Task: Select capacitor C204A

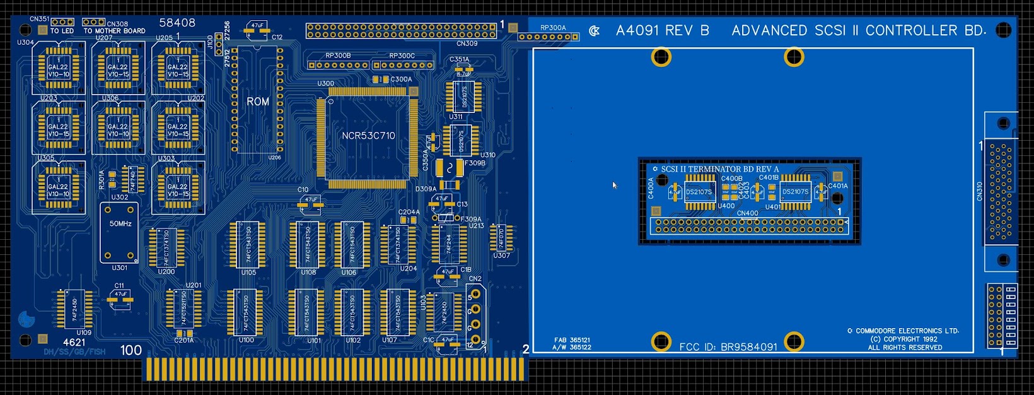Action: pyautogui.click(x=408, y=220)
